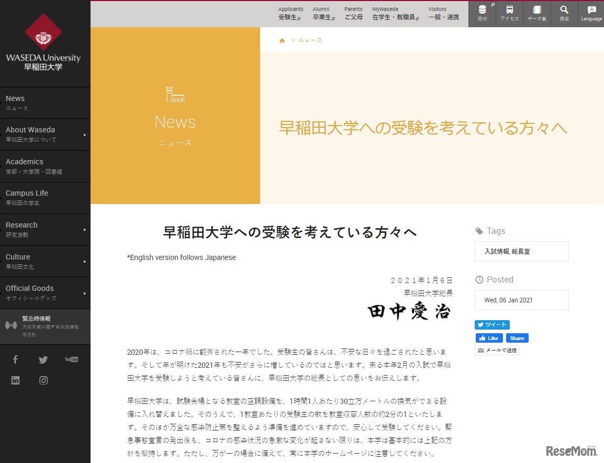Open Waseda's Facebook page icon
604x463 pixels.
15,359
